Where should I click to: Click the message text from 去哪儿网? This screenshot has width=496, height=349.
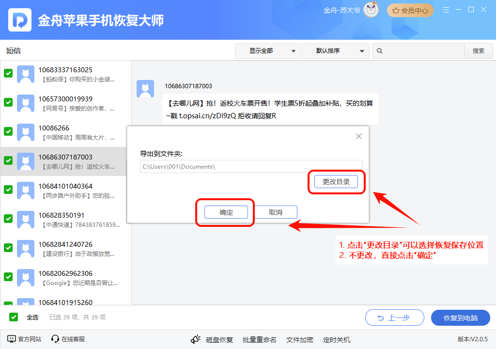pyautogui.click(x=270, y=109)
